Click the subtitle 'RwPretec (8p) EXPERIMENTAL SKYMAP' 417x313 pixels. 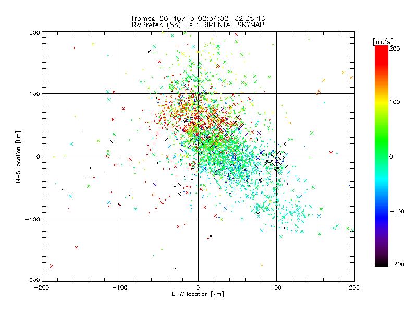pos(198,25)
